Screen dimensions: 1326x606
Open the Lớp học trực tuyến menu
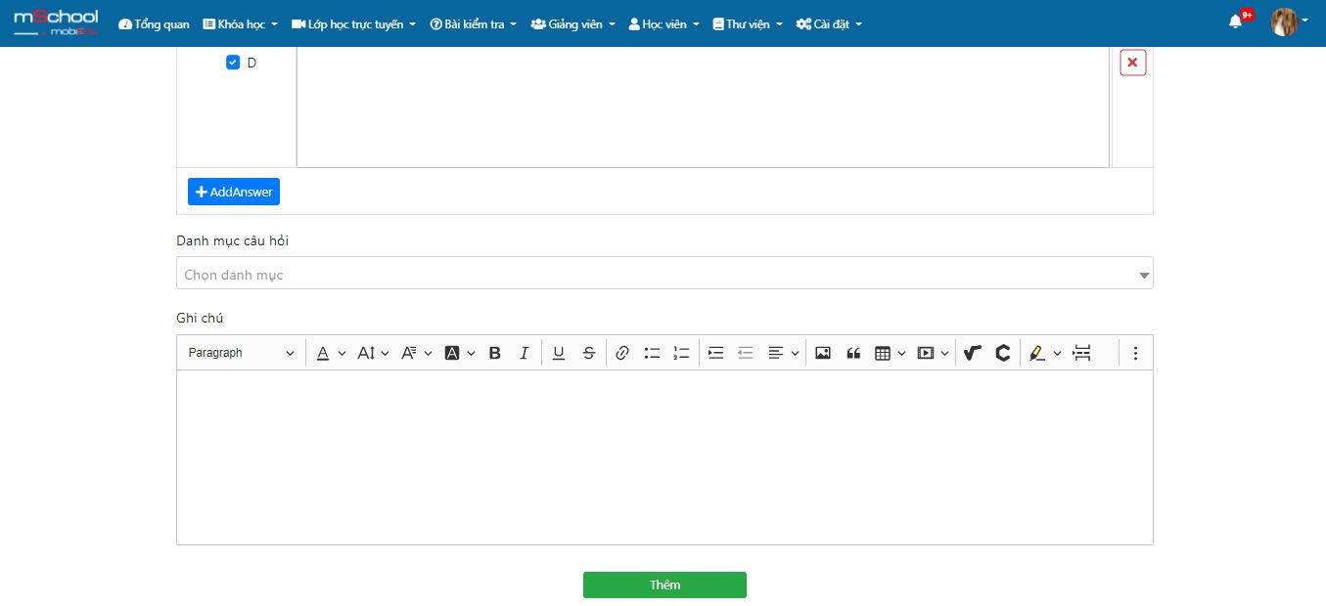(353, 24)
